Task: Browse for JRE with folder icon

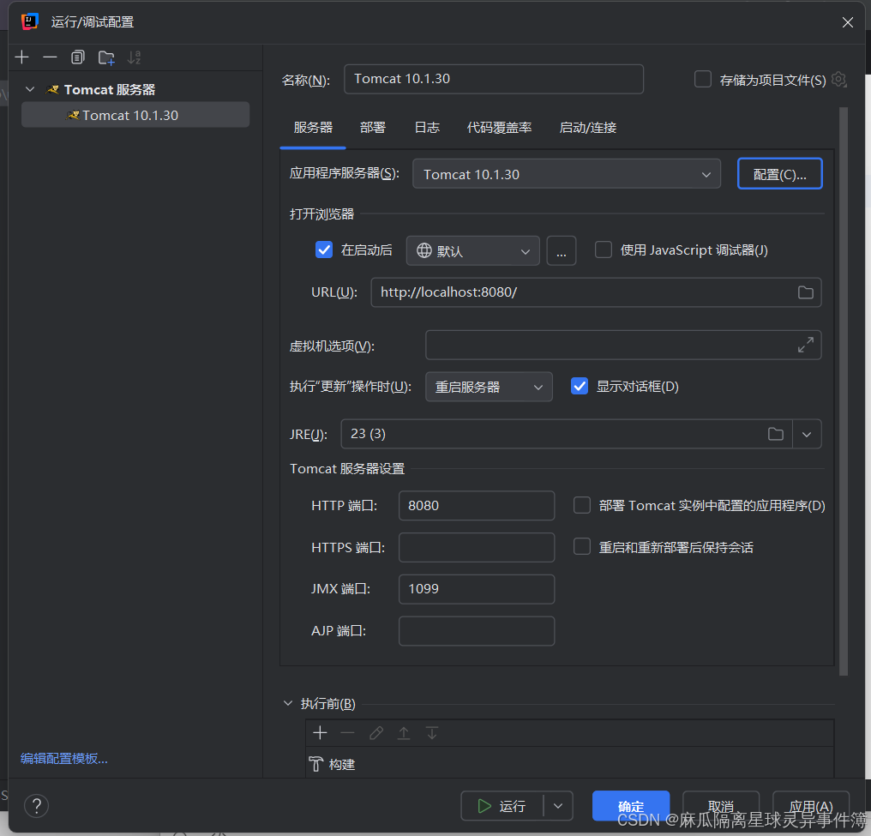Action: 776,434
